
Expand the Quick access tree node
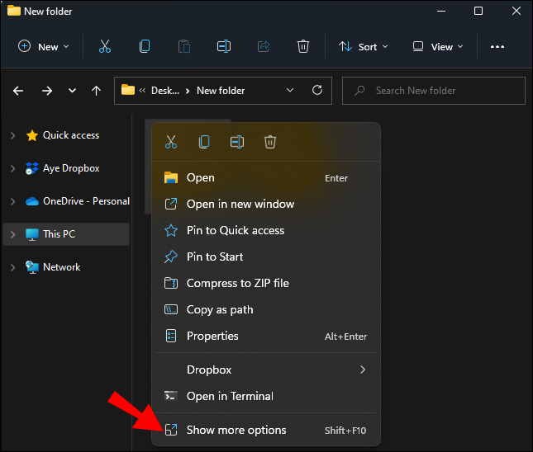coord(12,135)
